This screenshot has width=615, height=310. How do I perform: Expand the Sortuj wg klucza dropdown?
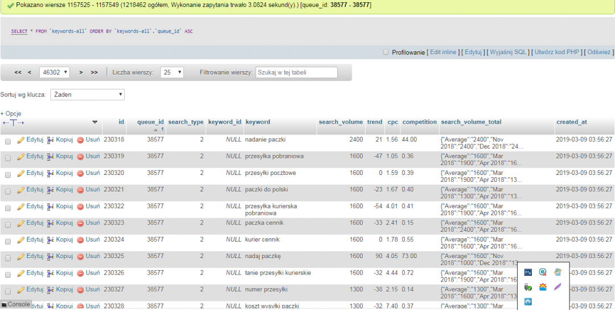87,95
